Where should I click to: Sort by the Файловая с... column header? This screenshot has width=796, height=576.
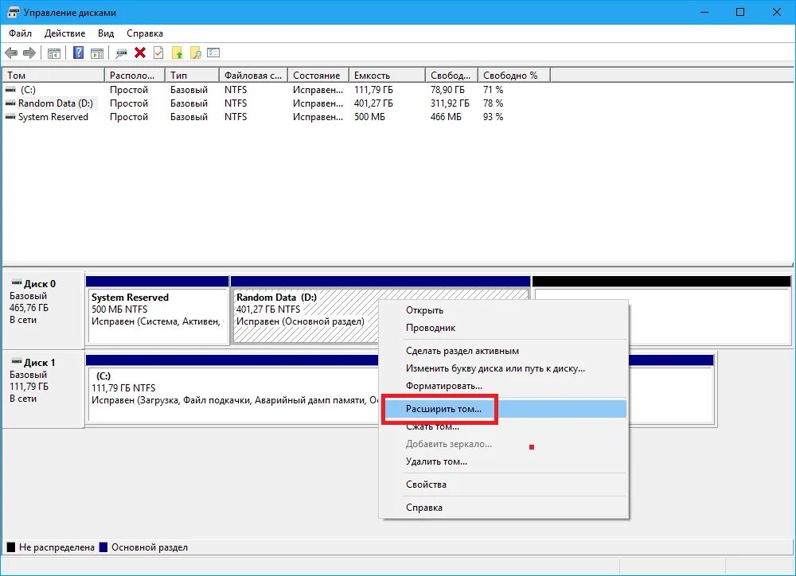tap(253, 75)
